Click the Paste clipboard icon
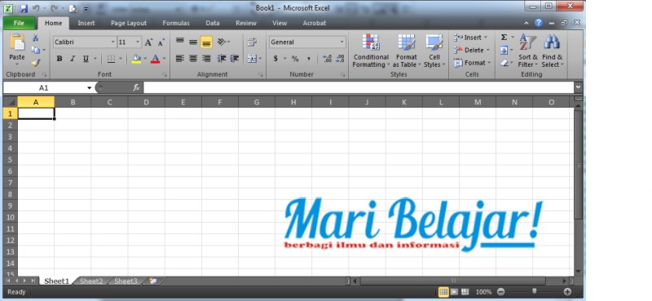 pos(17,42)
